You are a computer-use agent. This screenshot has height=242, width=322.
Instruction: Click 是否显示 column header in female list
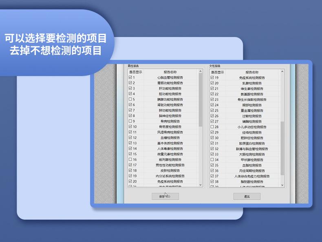[x=217, y=72]
